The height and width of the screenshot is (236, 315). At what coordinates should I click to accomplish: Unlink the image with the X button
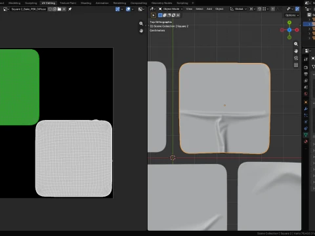click(64, 9)
